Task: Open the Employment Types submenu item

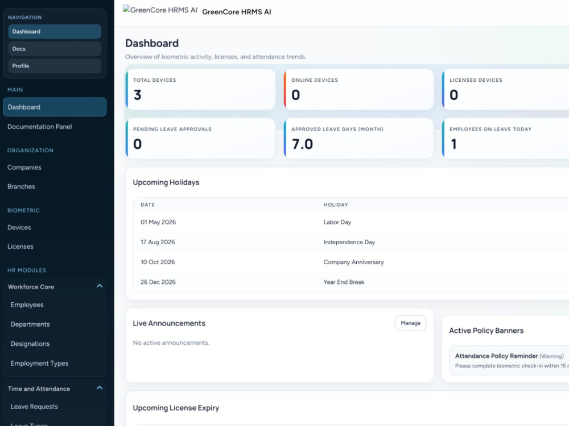Action: pos(39,364)
